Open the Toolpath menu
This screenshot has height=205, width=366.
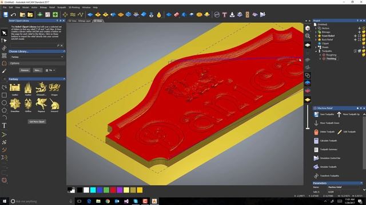coord(62,7)
